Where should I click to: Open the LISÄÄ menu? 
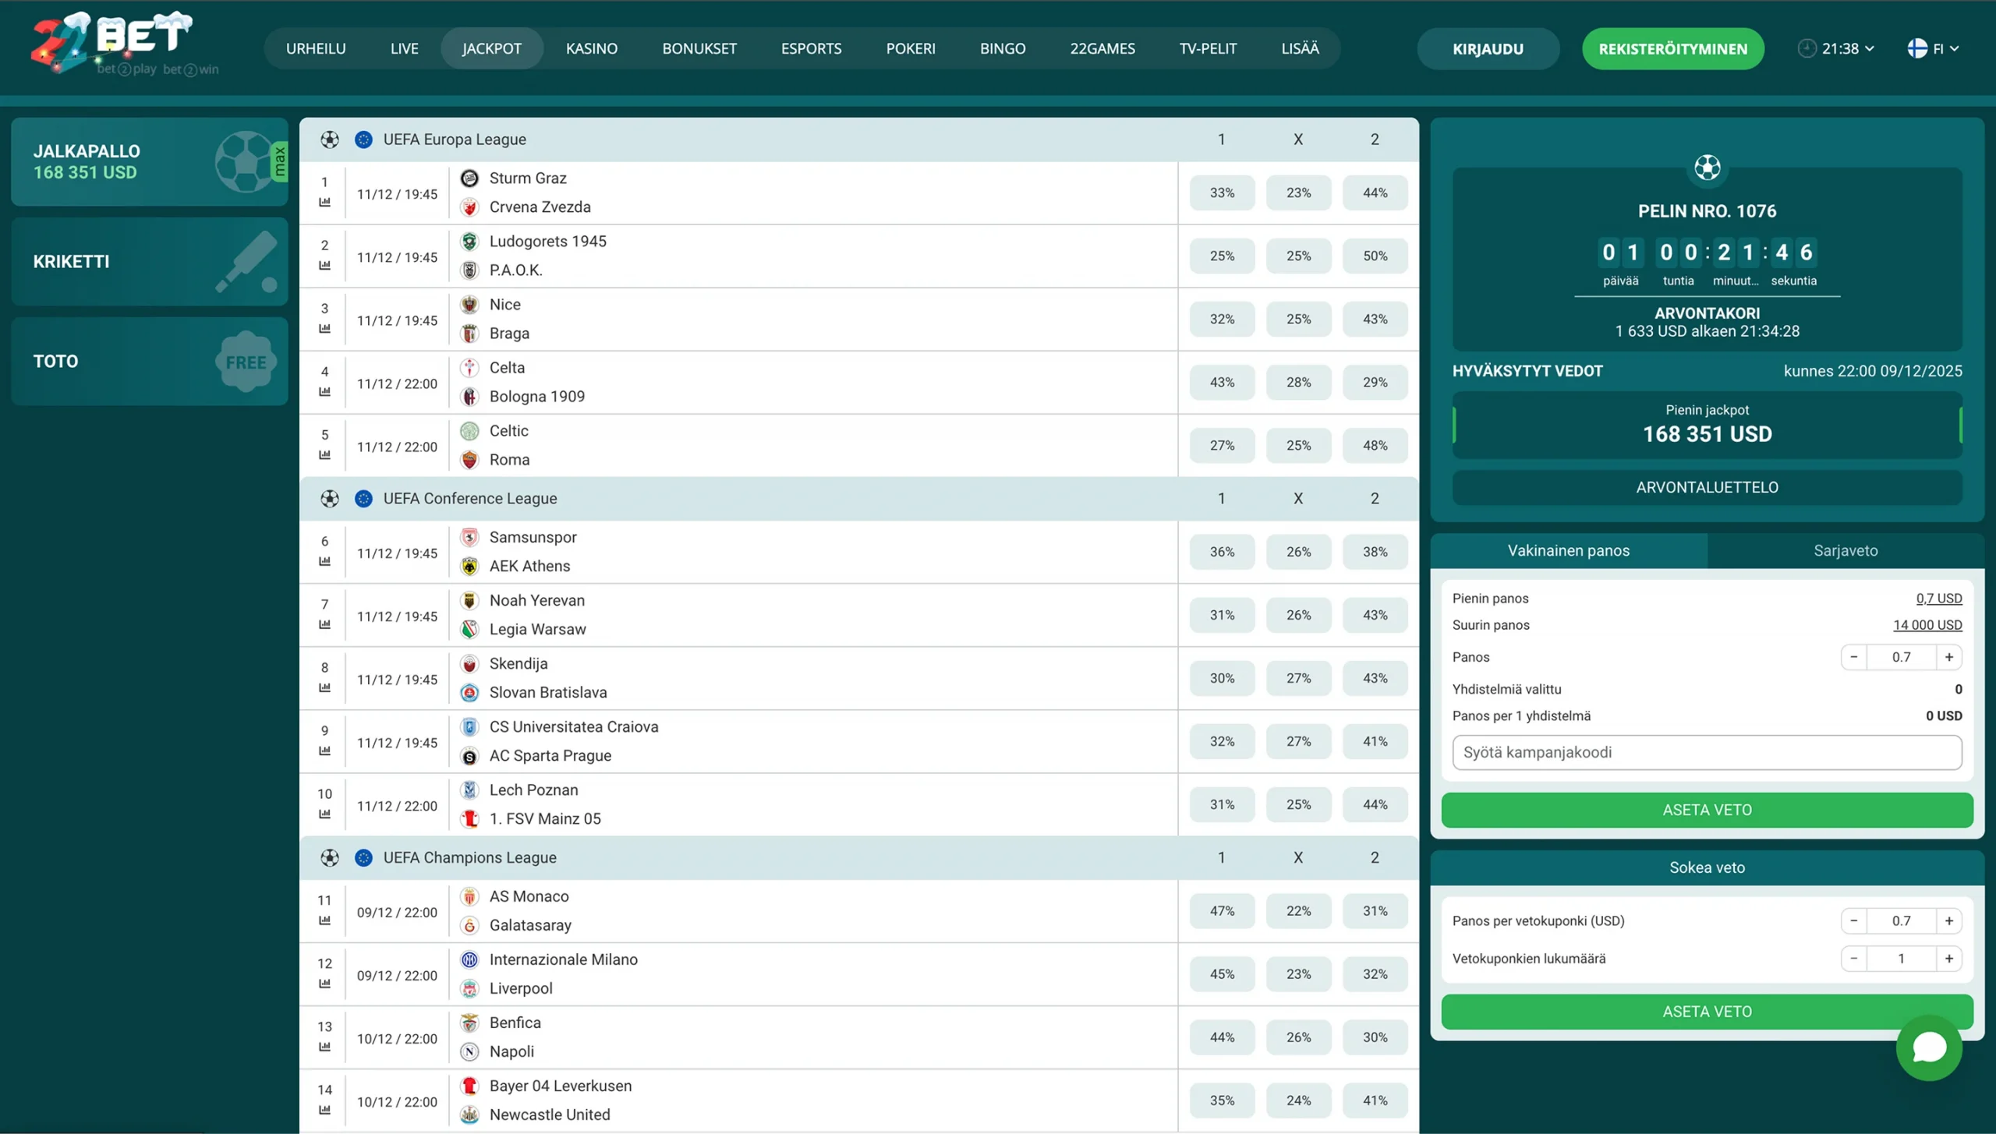tap(1299, 48)
